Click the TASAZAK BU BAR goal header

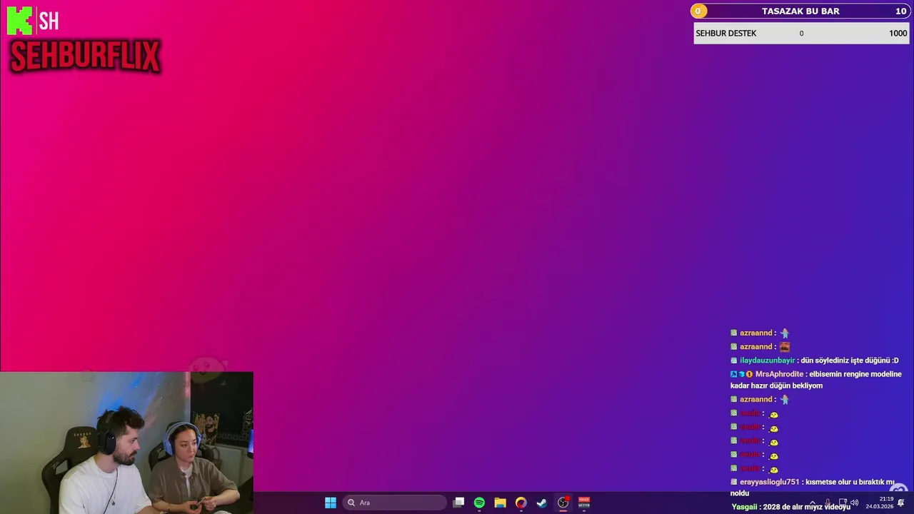[800, 11]
